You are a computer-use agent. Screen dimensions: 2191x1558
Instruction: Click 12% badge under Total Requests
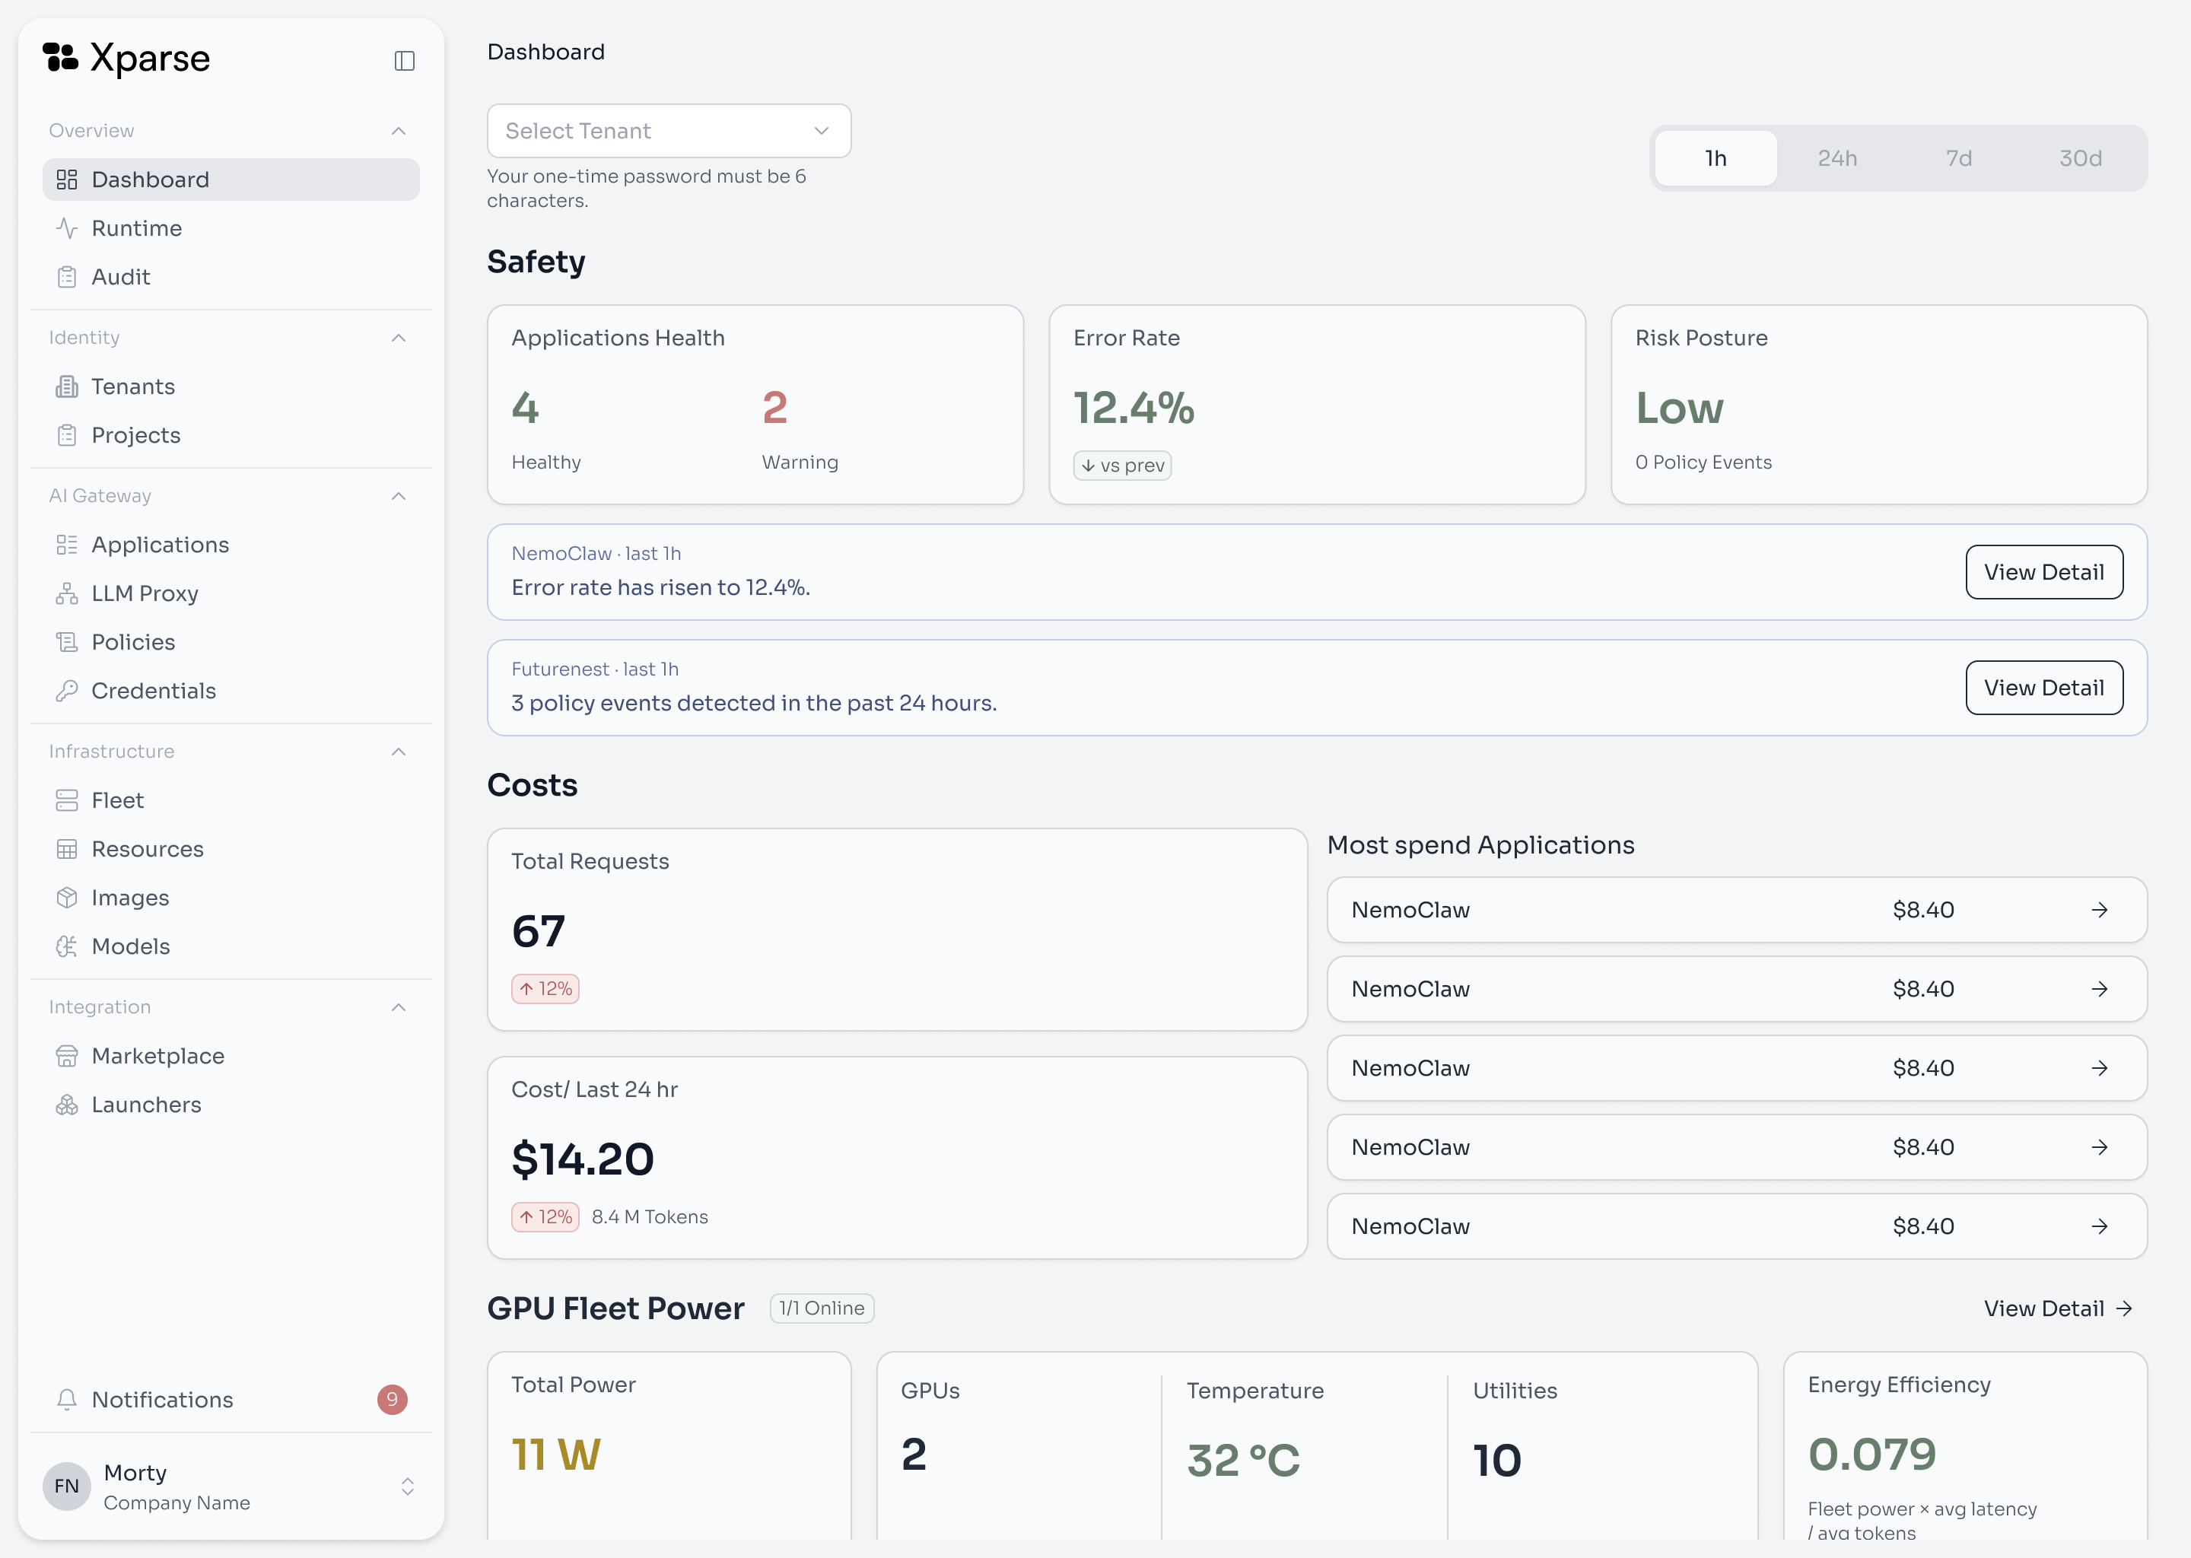pyautogui.click(x=545, y=989)
